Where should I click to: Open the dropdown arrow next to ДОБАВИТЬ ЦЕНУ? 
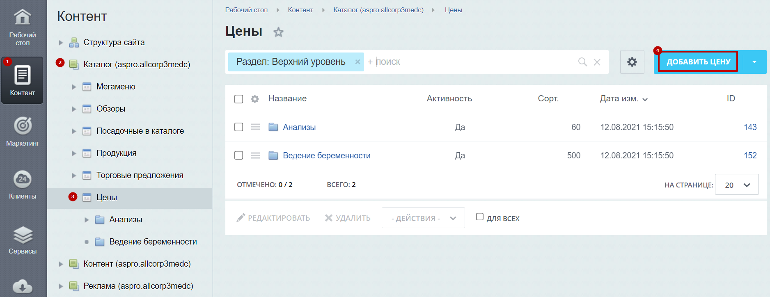(754, 62)
